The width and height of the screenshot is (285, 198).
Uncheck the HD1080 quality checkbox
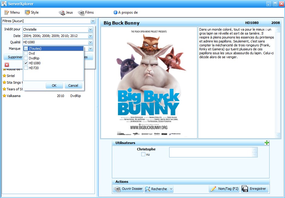pos(26,63)
